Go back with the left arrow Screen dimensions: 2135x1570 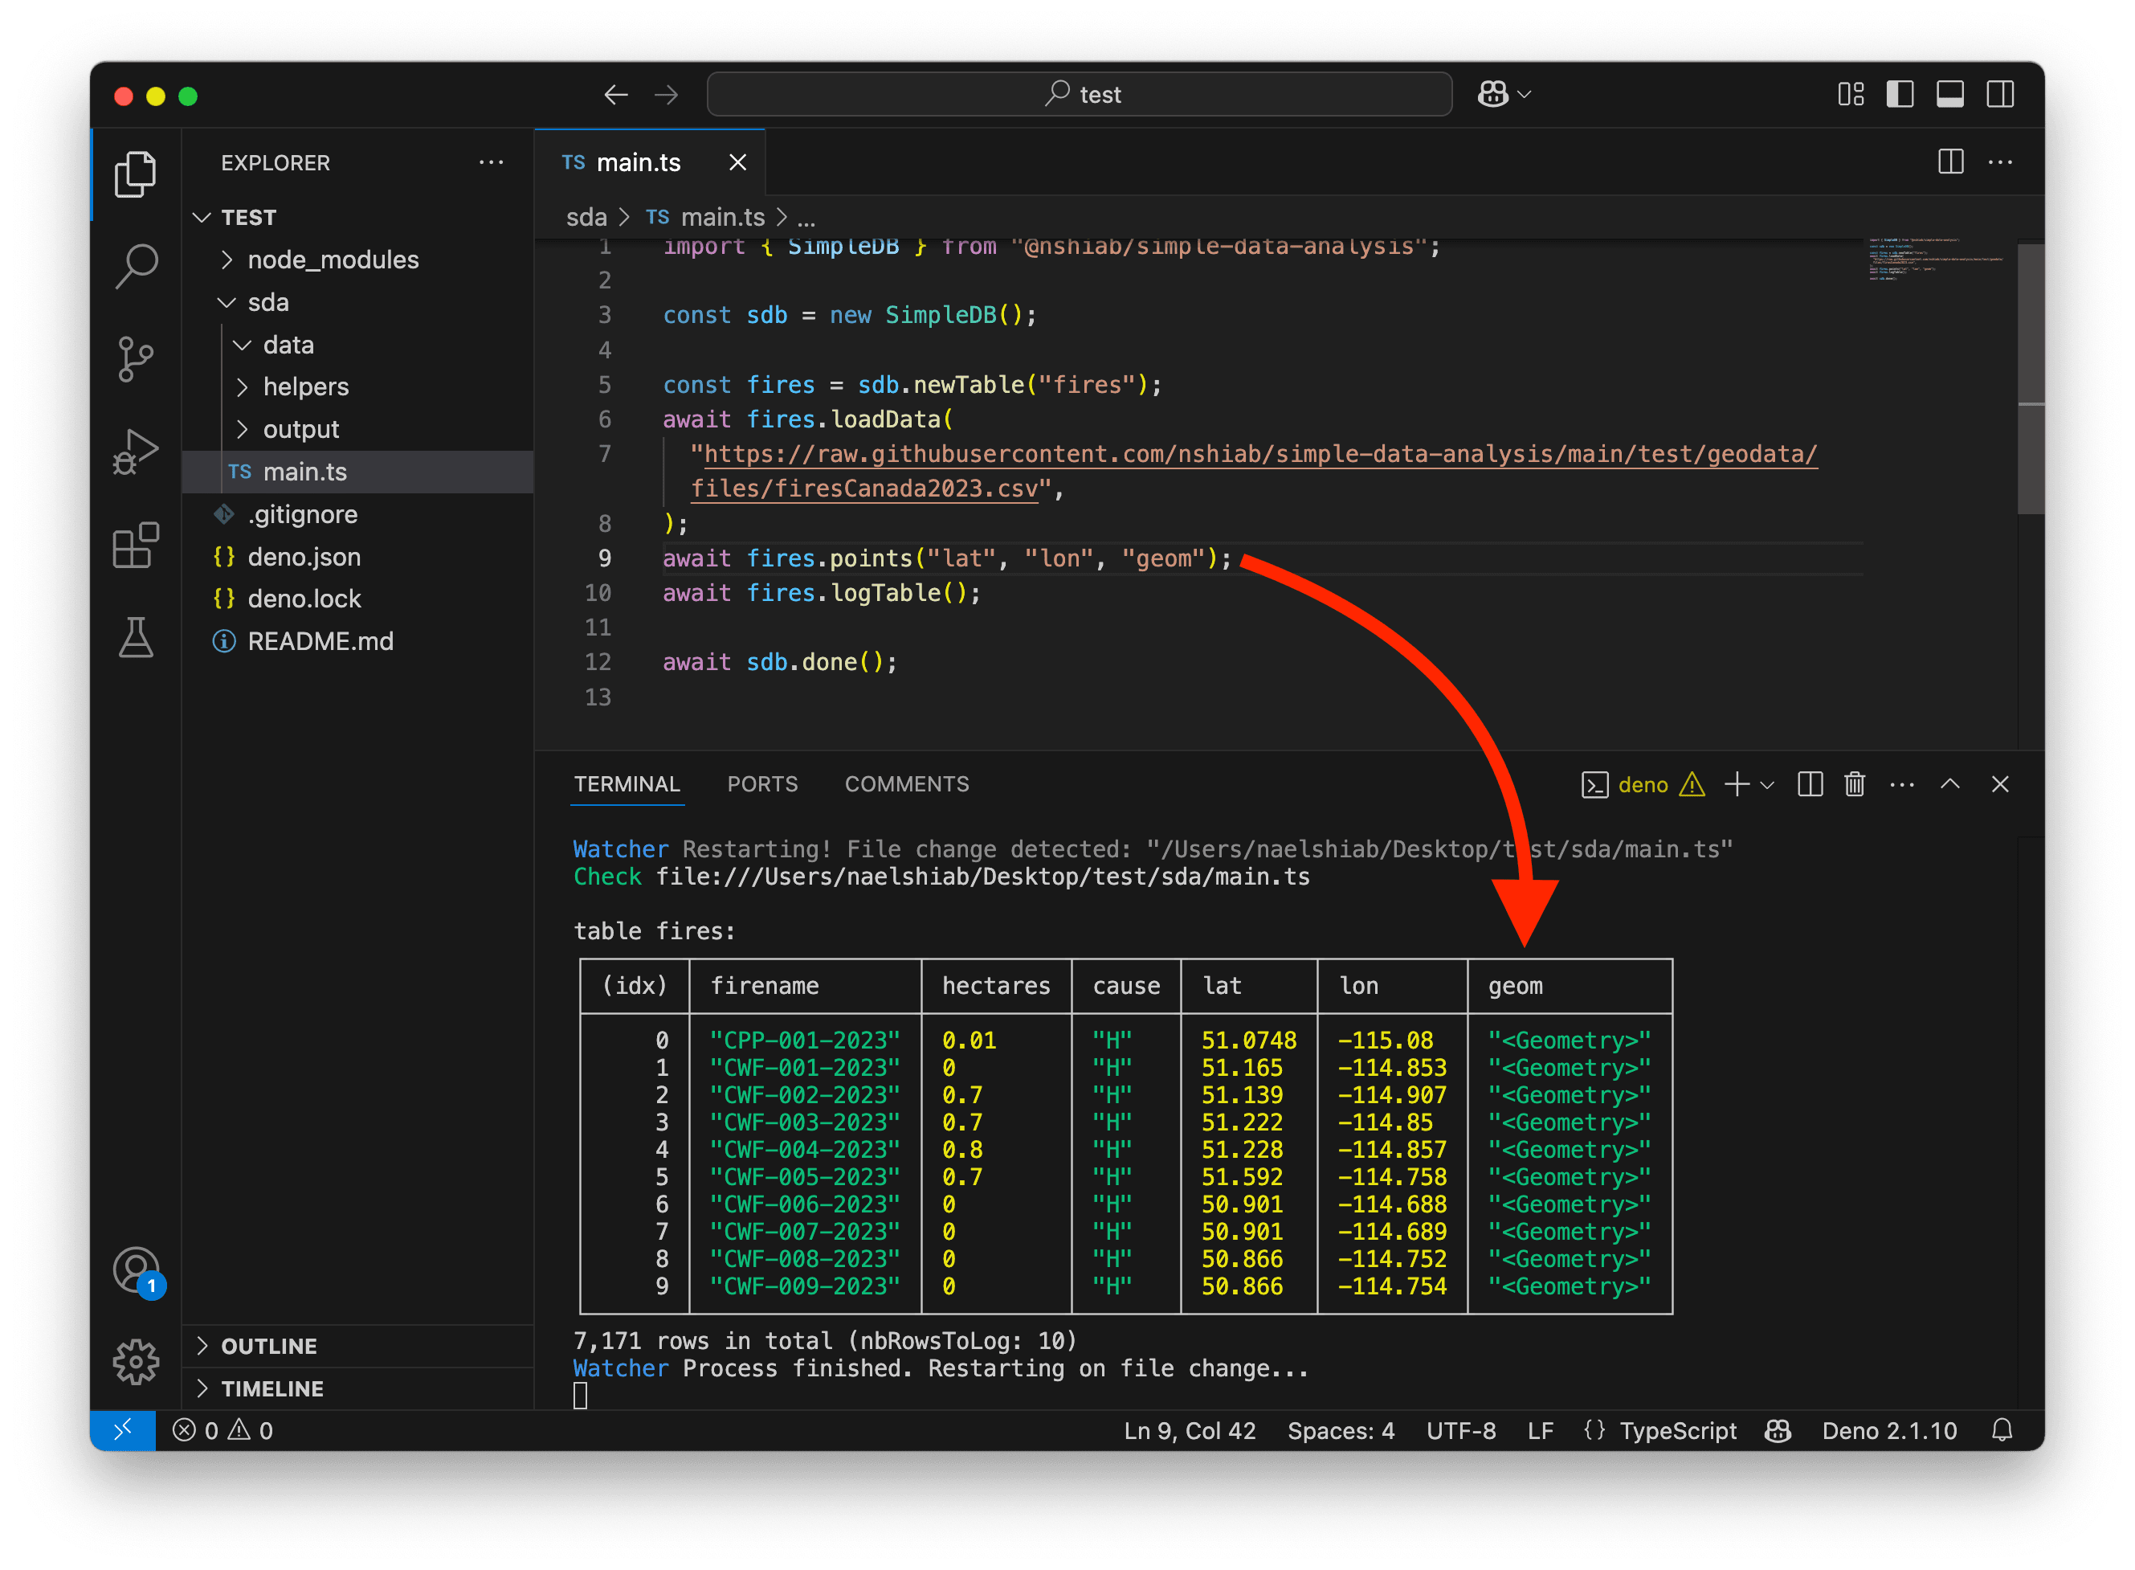616,94
